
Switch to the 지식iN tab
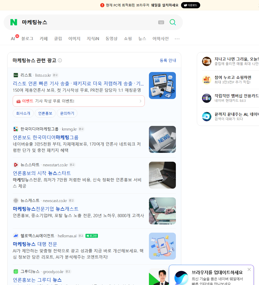[93, 39]
